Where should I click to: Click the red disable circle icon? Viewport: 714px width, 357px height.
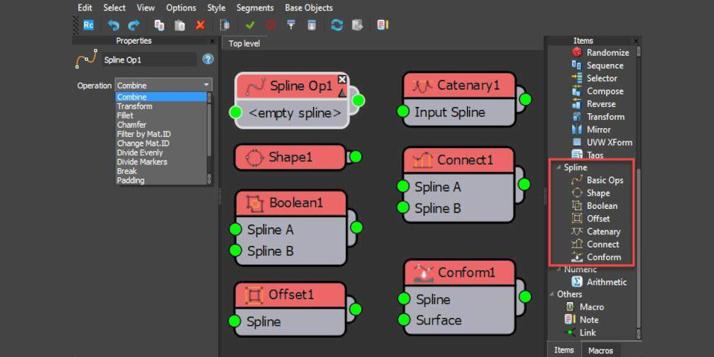click(271, 25)
